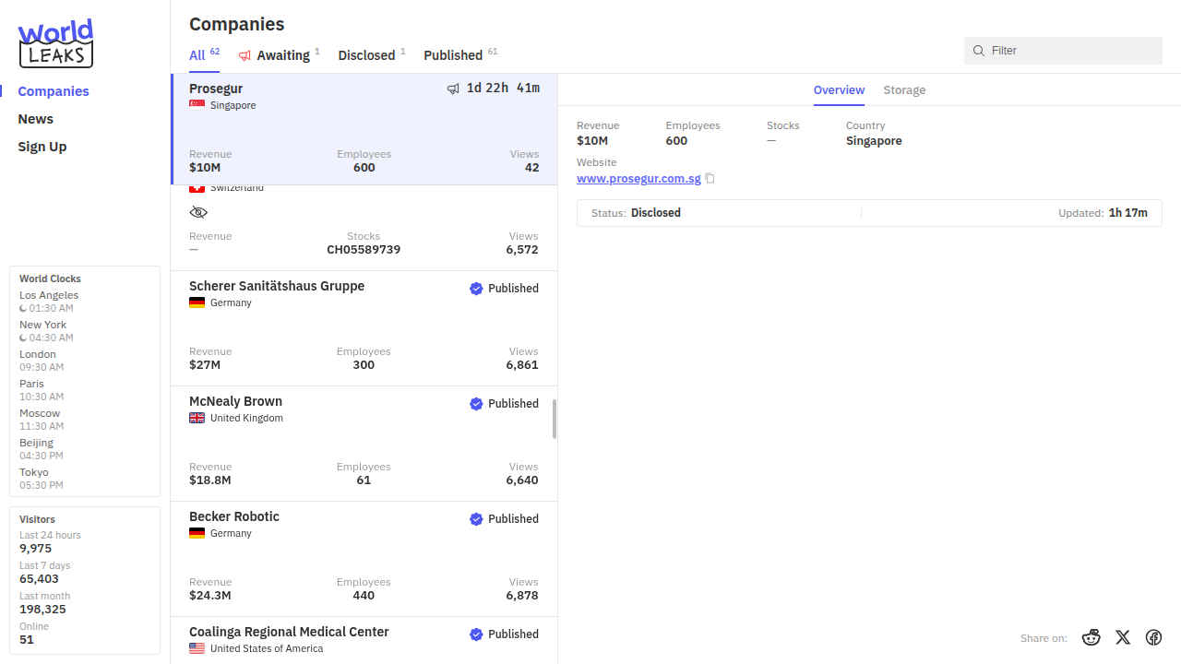This screenshot has width=1181, height=664.
Task: Click the Country Singapore value in overview
Action: point(874,141)
